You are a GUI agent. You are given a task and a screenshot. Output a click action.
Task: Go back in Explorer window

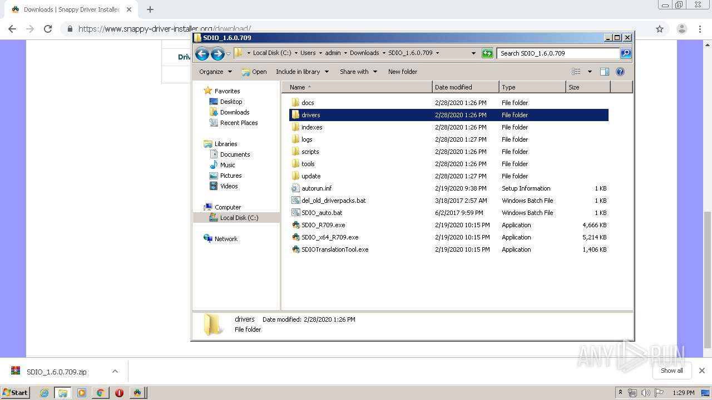pyautogui.click(x=202, y=53)
